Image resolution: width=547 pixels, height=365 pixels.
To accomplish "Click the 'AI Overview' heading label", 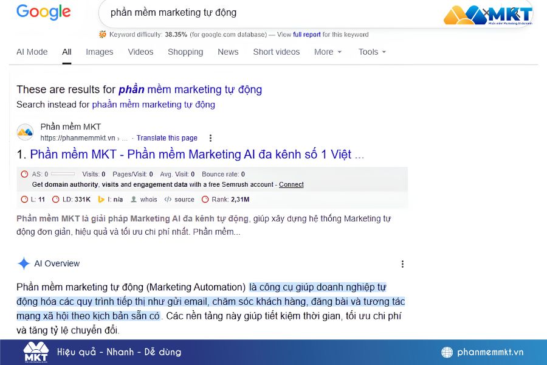I will tap(57, 263).
